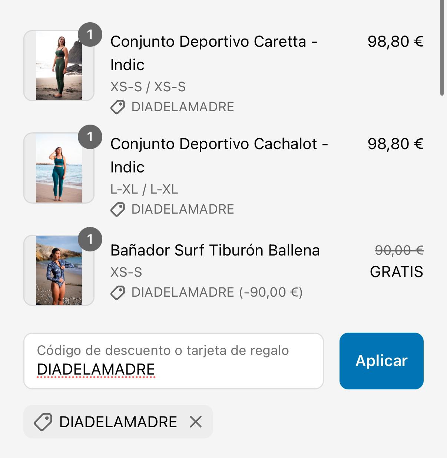Open the Conjunto Deportivo Cachalot product thumbnail
The height and width of the screenshot is (458, 447).
pos(59,168)
